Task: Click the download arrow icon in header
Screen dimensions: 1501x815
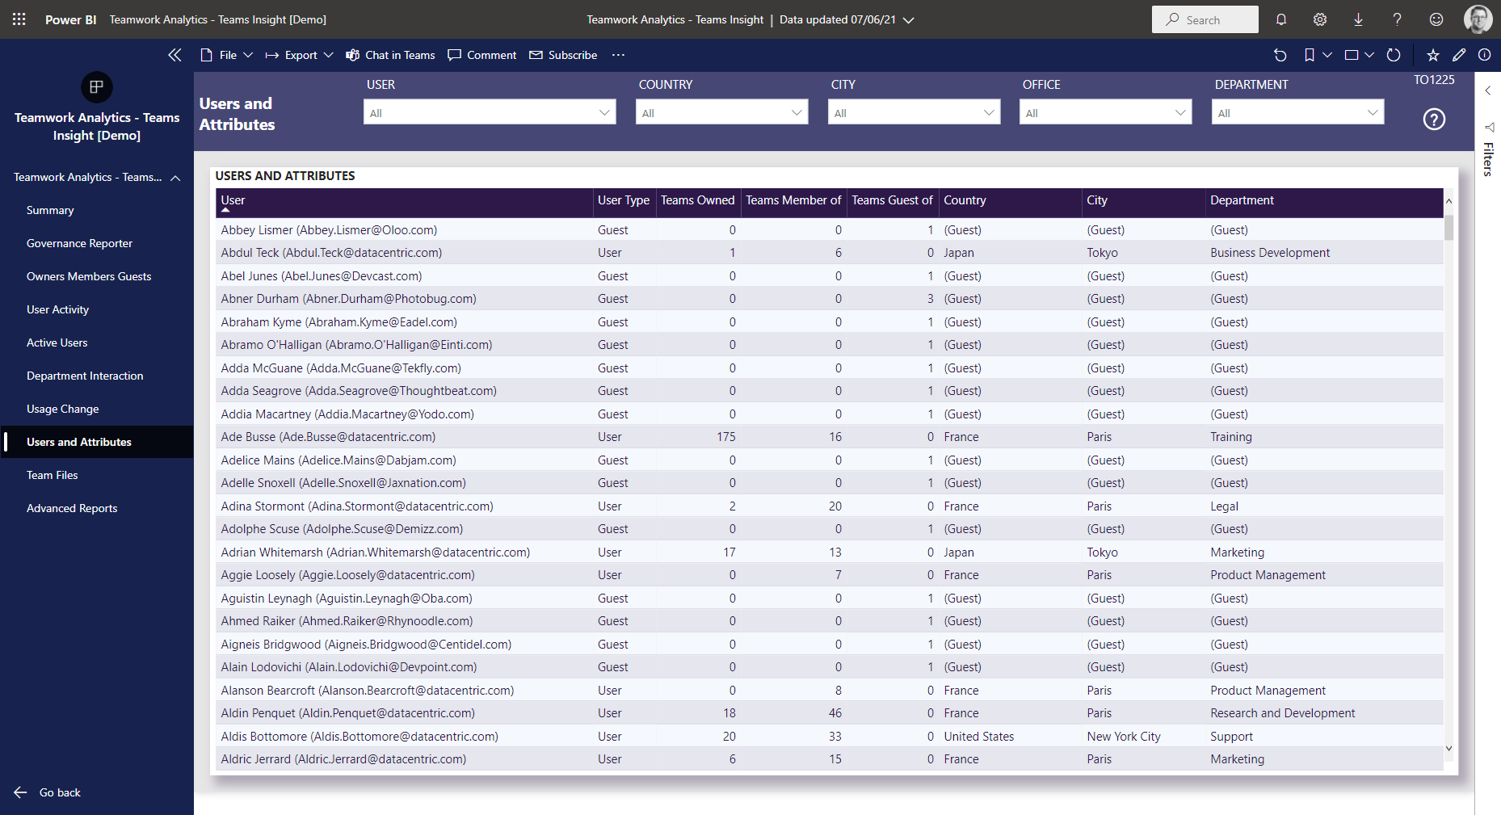Action: pyautogui.click(x=1359, y=19)
